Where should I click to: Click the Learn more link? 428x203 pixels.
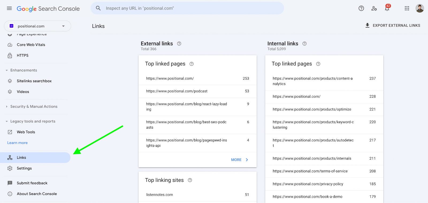[x=17, y=143]
